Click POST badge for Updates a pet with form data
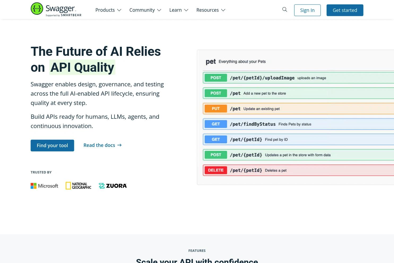 tap(216, 155)
